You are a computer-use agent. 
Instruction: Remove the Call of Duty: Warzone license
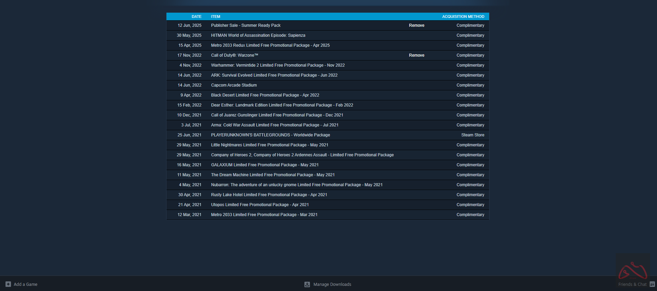pyautogui.click(x=416, y=55)
